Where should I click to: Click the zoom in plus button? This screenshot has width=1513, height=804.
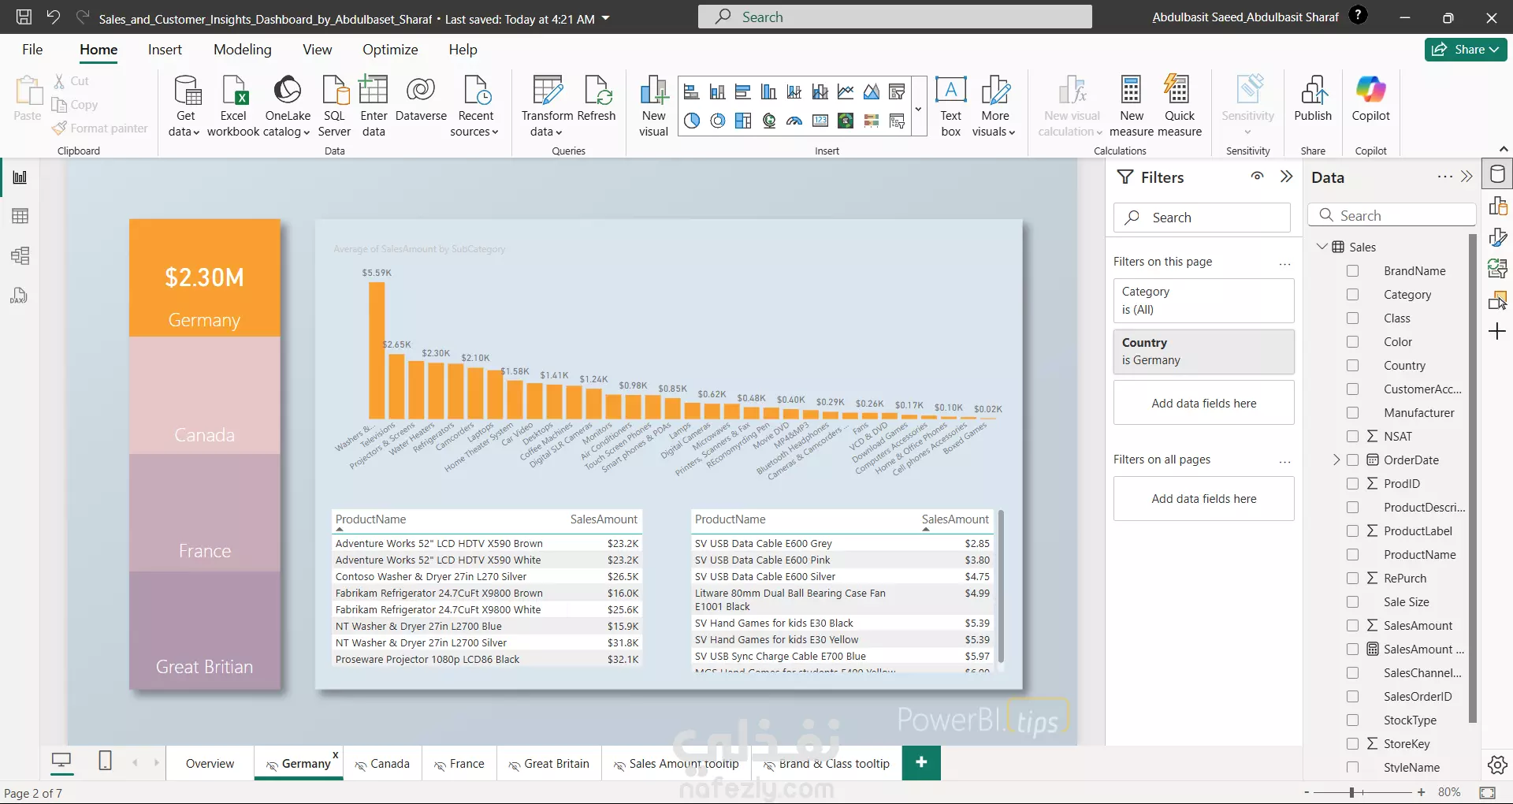pos(1421,792)
